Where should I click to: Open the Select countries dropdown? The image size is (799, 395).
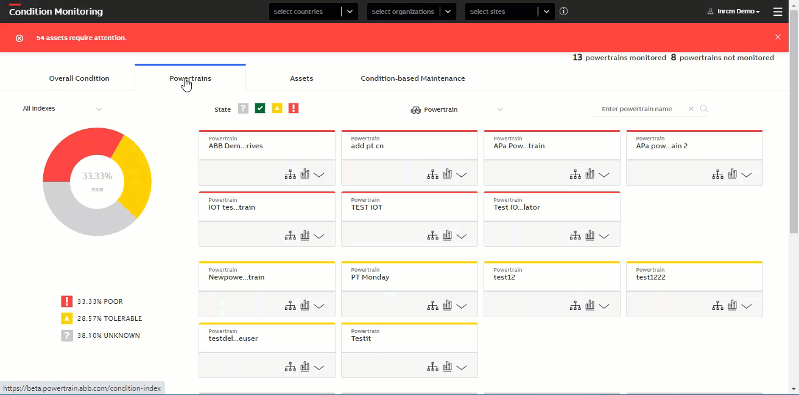[314, 12]
